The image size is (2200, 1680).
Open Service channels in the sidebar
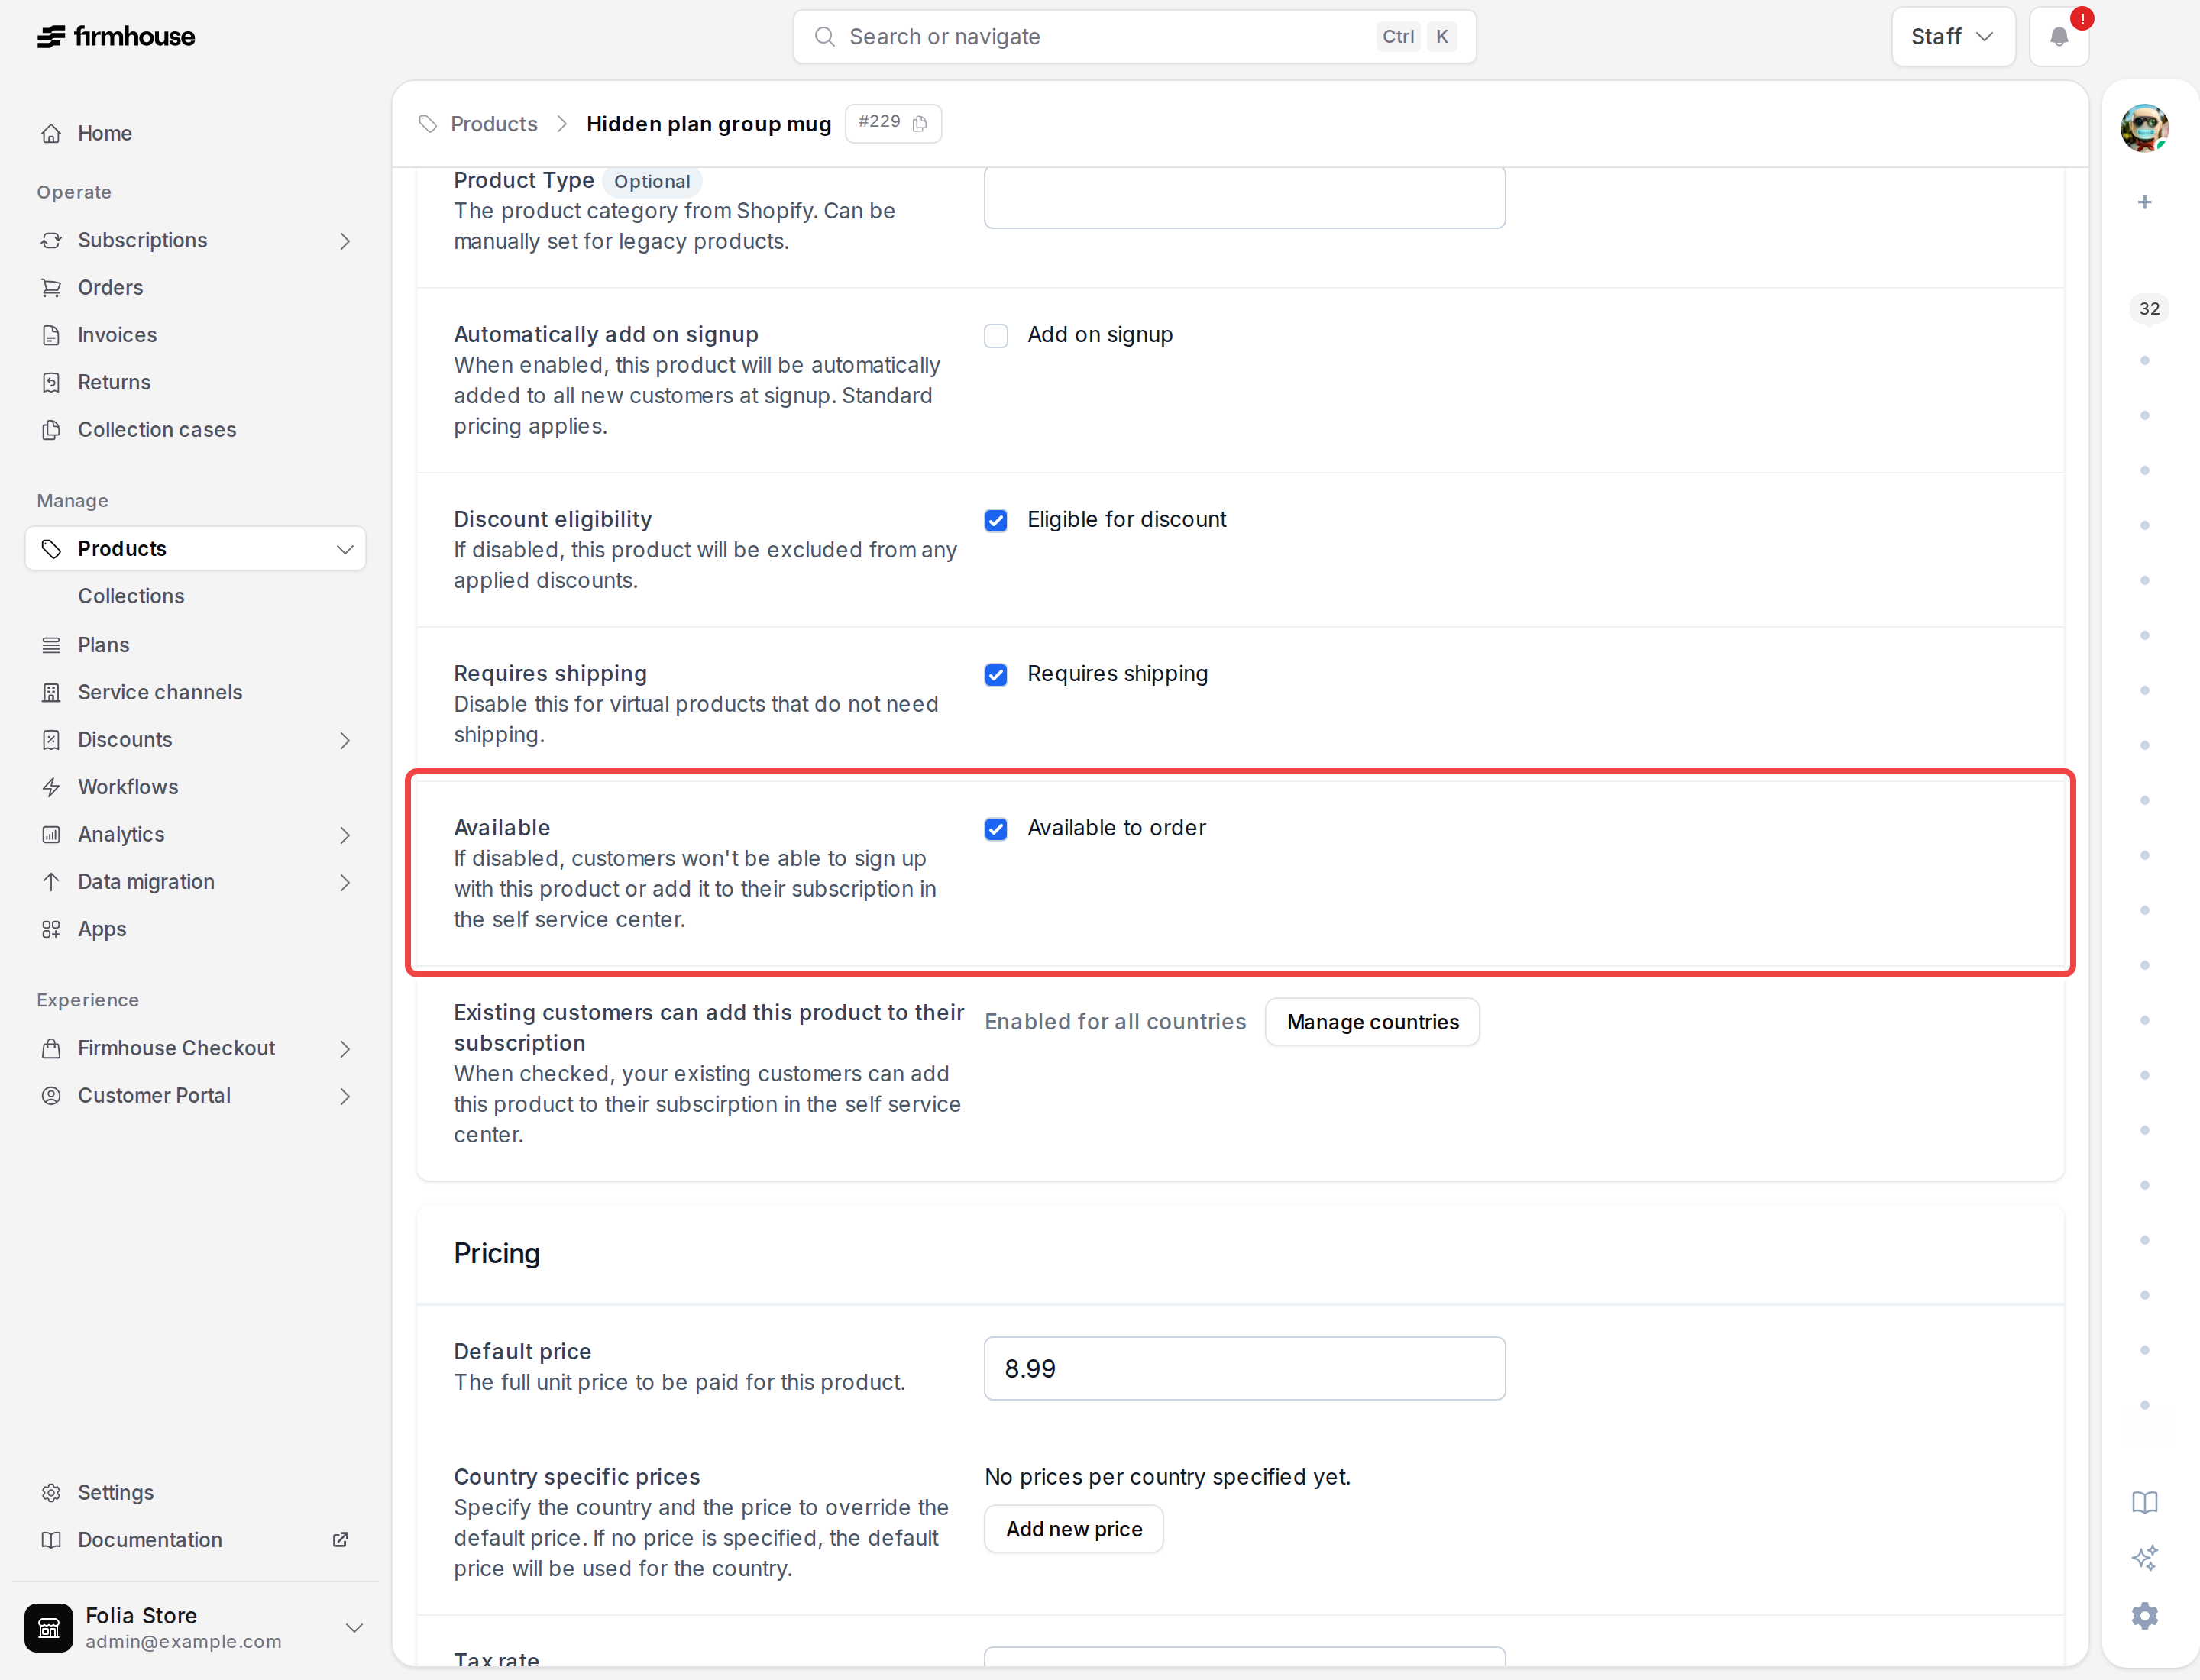pyautogui.click(x=195, y=692)
